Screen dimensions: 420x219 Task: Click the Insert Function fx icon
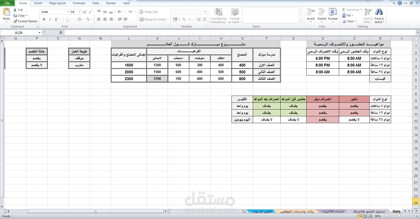coord(61,32)
